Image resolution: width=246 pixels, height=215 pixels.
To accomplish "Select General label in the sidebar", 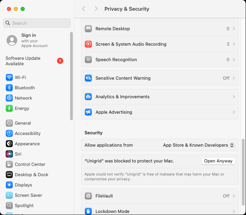I will tap(23, 123).
